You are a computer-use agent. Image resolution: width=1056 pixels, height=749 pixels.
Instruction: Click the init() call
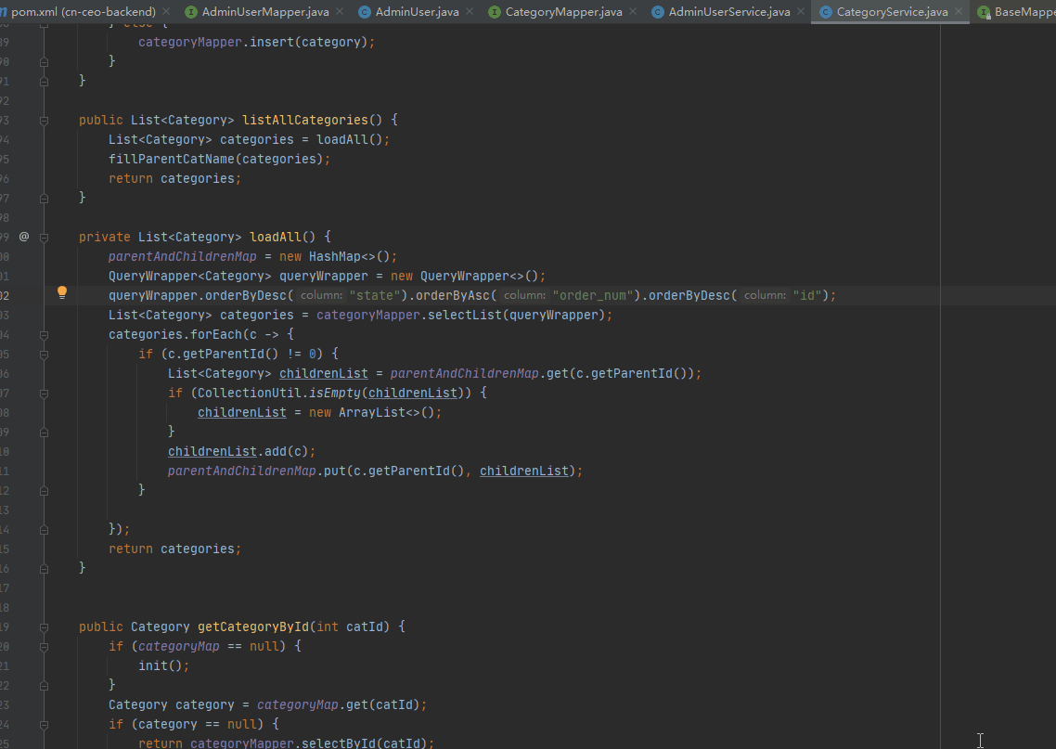(163, 665)
